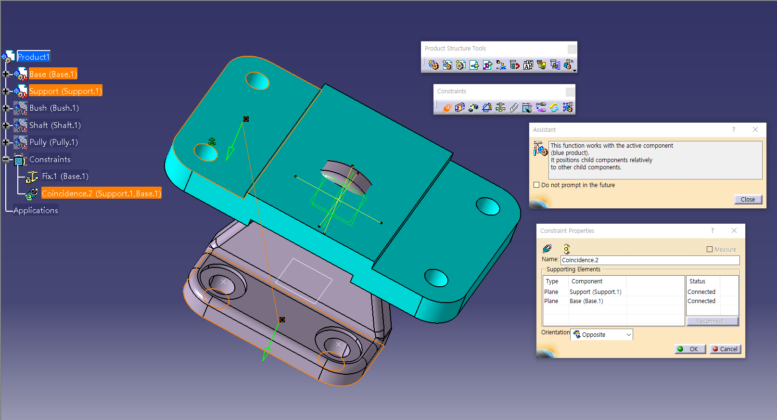Image resolution: width=777 pixels, height=420 pixels.
Task: Select the Applications tree node
Action: click(x=36, y=210)
